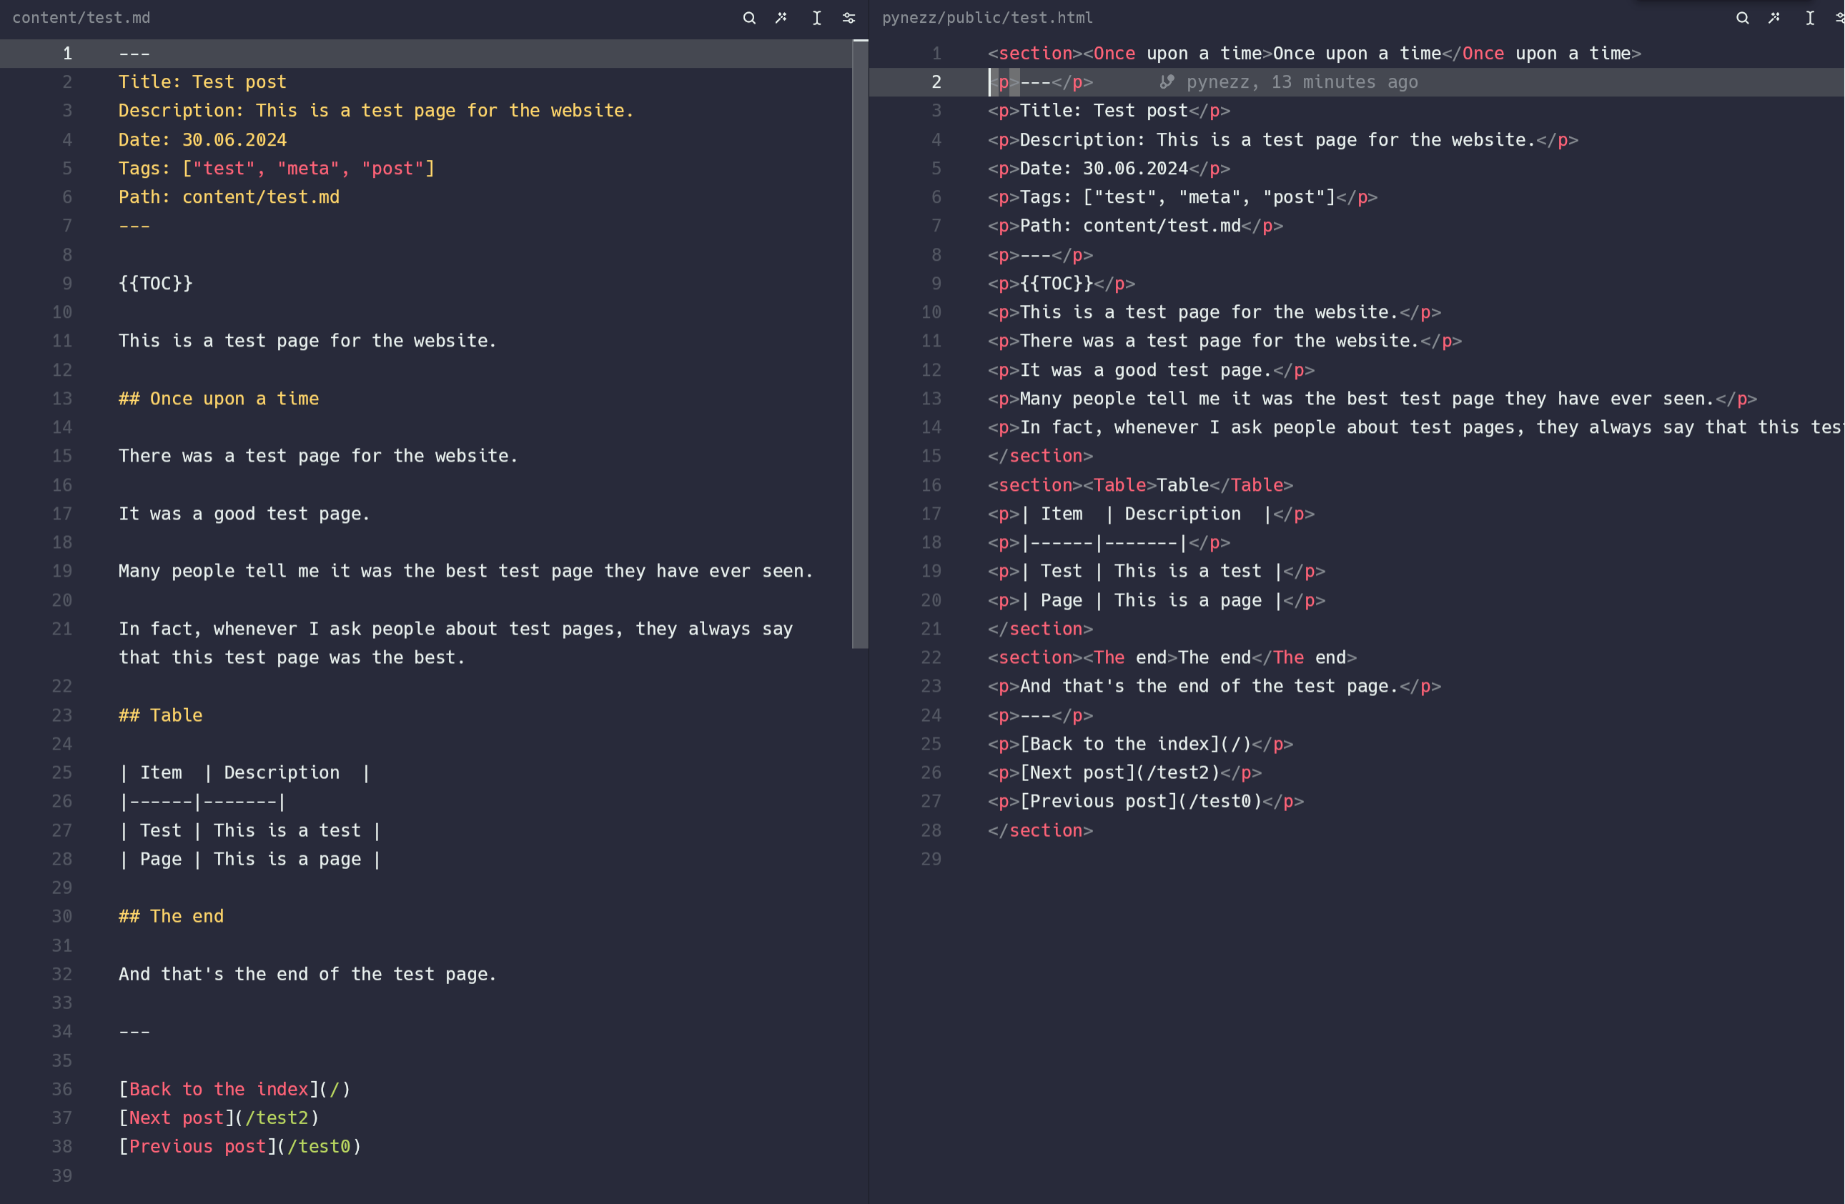This screenshot has width=1845, height=1204.
Task: Click '[Next post](/test2)' link in test.md
Action: pos(219,1118)
